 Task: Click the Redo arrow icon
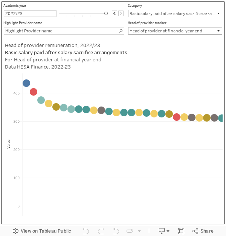pos(101,231)
